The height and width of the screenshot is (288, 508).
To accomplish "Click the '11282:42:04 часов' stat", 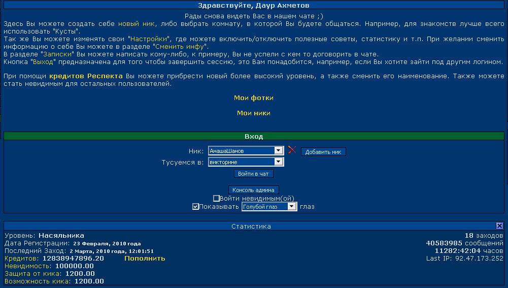I will pyautogui.click(x=469, y=251).
